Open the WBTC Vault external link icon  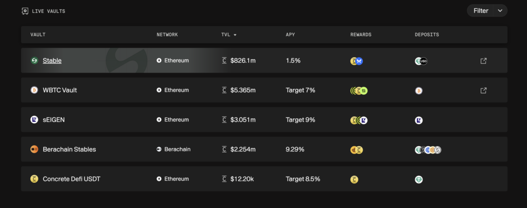pos(483,91)
